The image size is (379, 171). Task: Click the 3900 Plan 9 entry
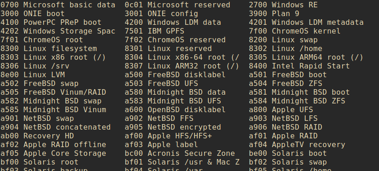click(x=274, y=13)
